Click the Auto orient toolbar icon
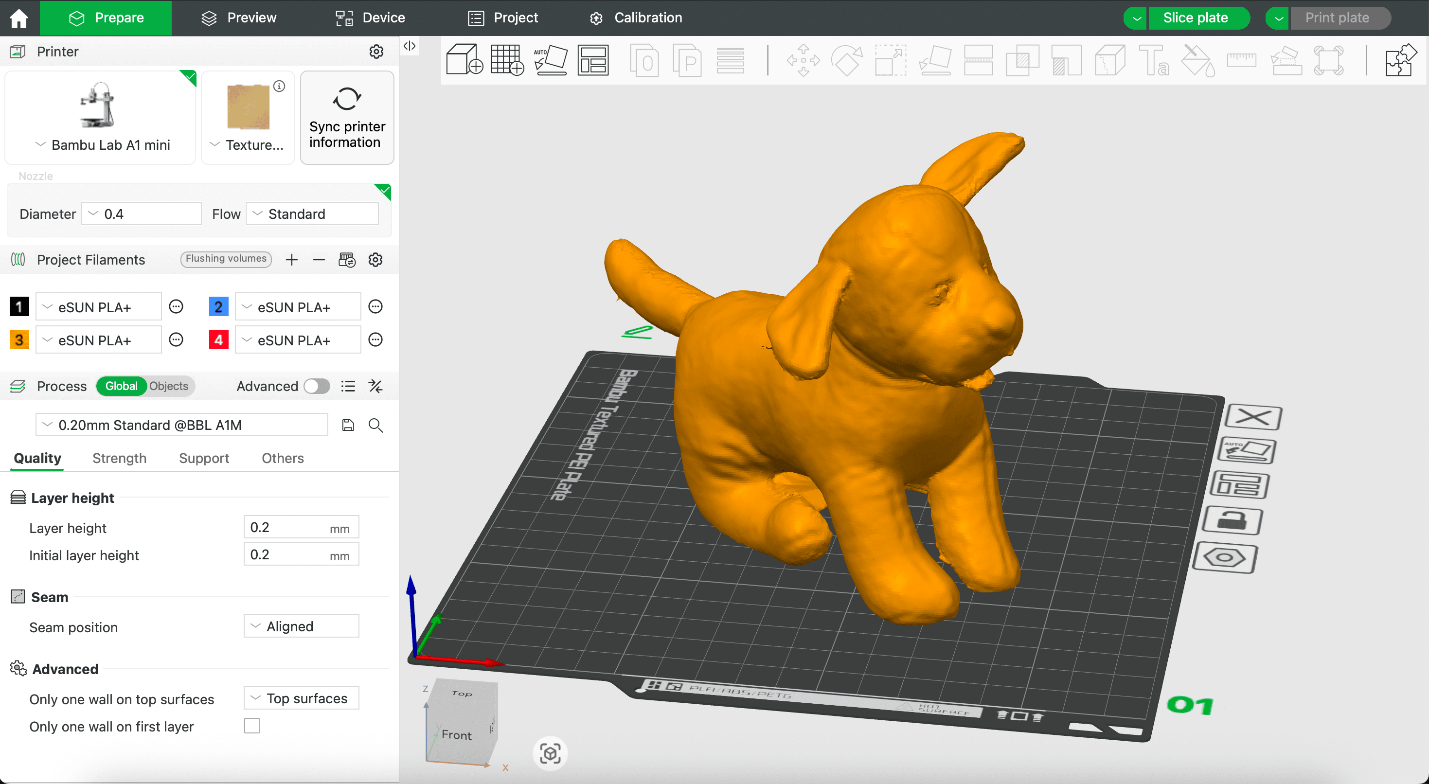1429x784 pixels. [550, 59]
